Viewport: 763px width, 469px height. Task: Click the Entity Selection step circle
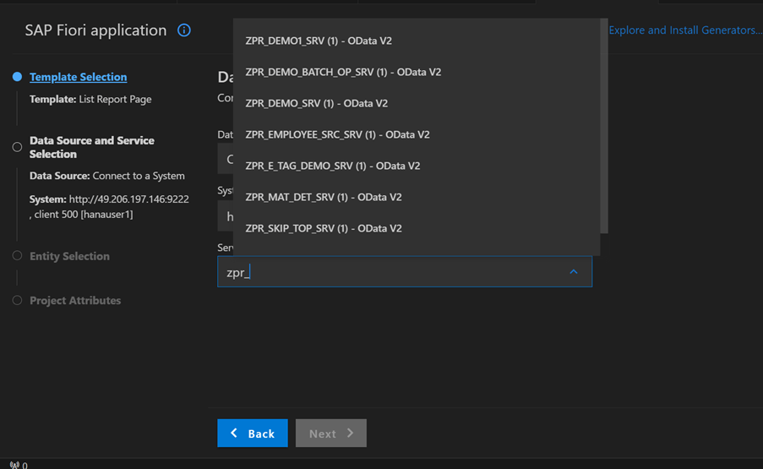pyautogui.click(x=17, y=255)
